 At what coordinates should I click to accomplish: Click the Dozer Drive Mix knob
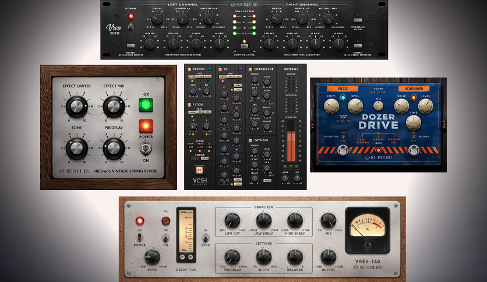point(378,106)
